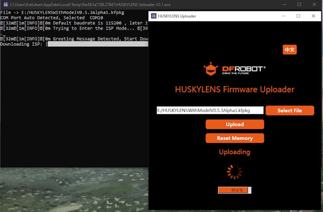Maximize the console window
This screenshot has width=323, height=212.
(299, 4)
